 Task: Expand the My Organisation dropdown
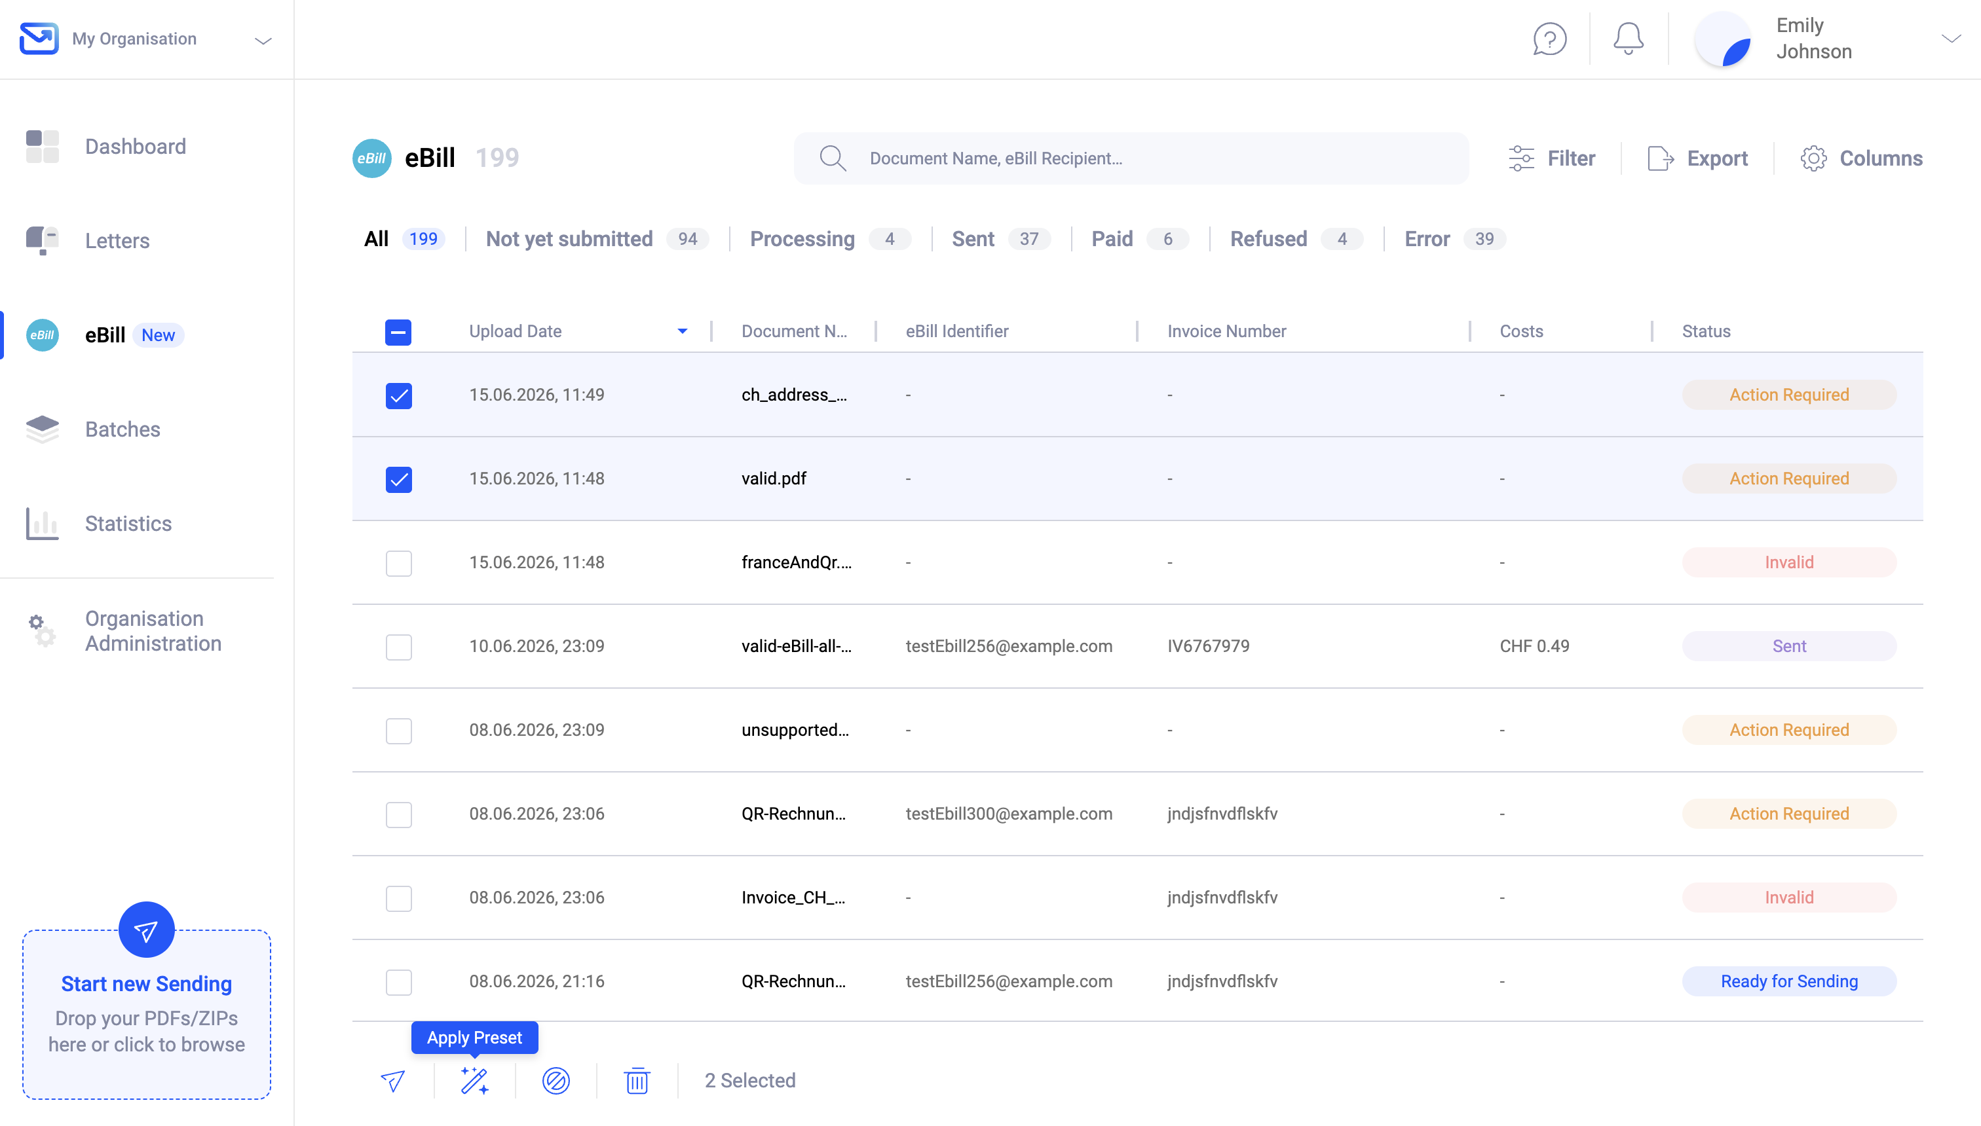[263, 40]
